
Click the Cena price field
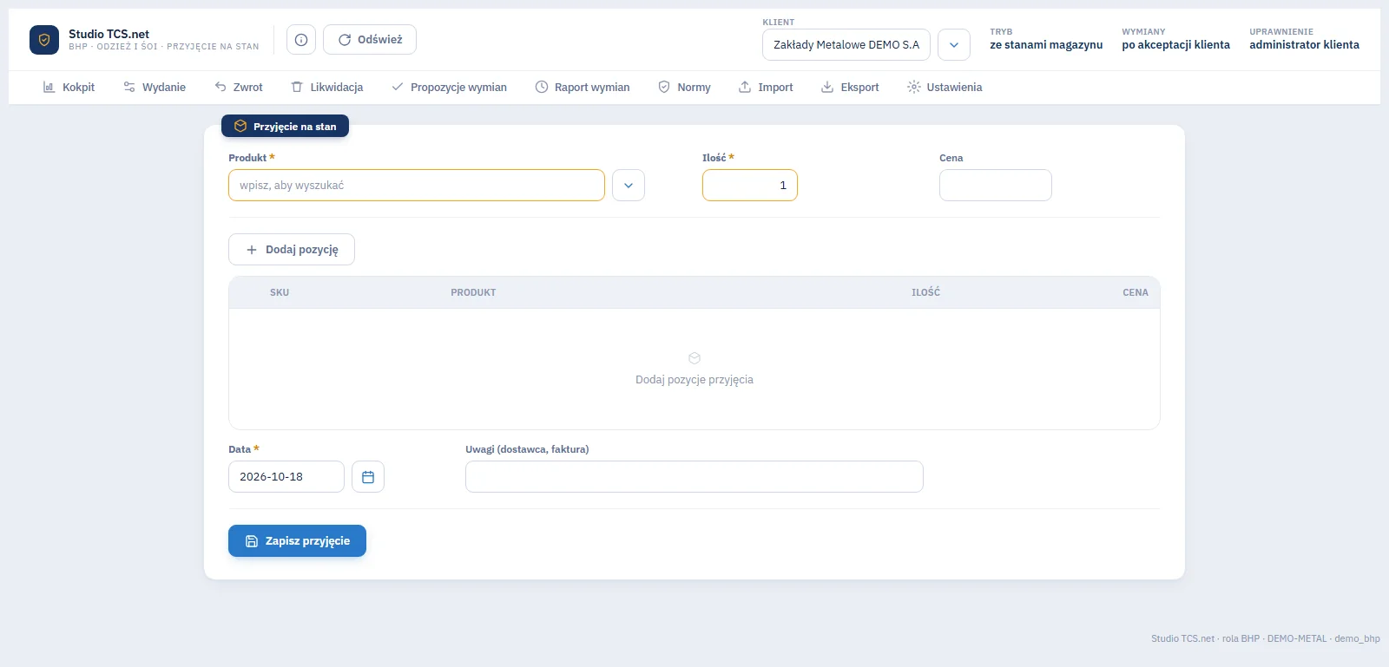pyautogui.click(x=996, y=186)
